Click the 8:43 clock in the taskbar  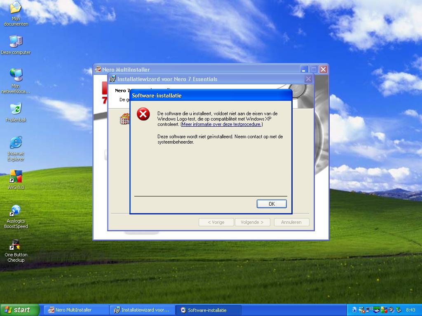click(410, 310)
